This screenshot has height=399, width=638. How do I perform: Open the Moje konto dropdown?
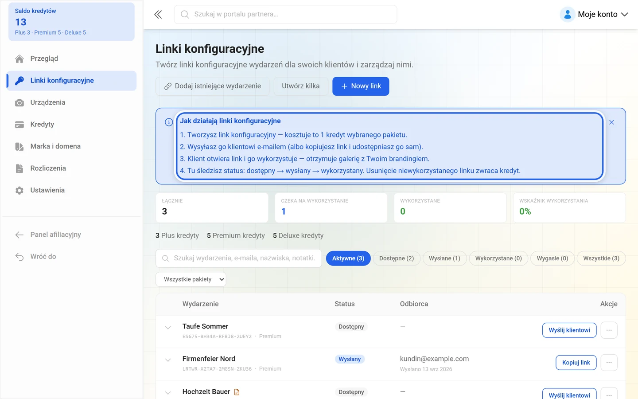594,15
